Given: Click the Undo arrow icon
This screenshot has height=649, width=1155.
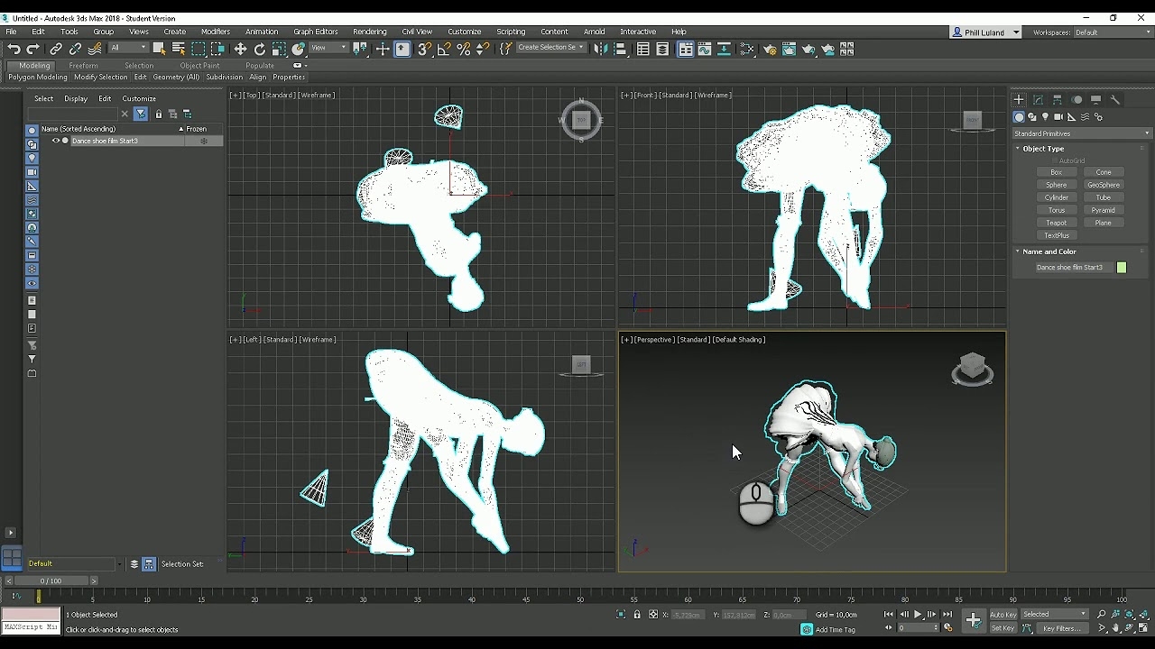Looking at the screenshot, I should click(x=14, y=50).
